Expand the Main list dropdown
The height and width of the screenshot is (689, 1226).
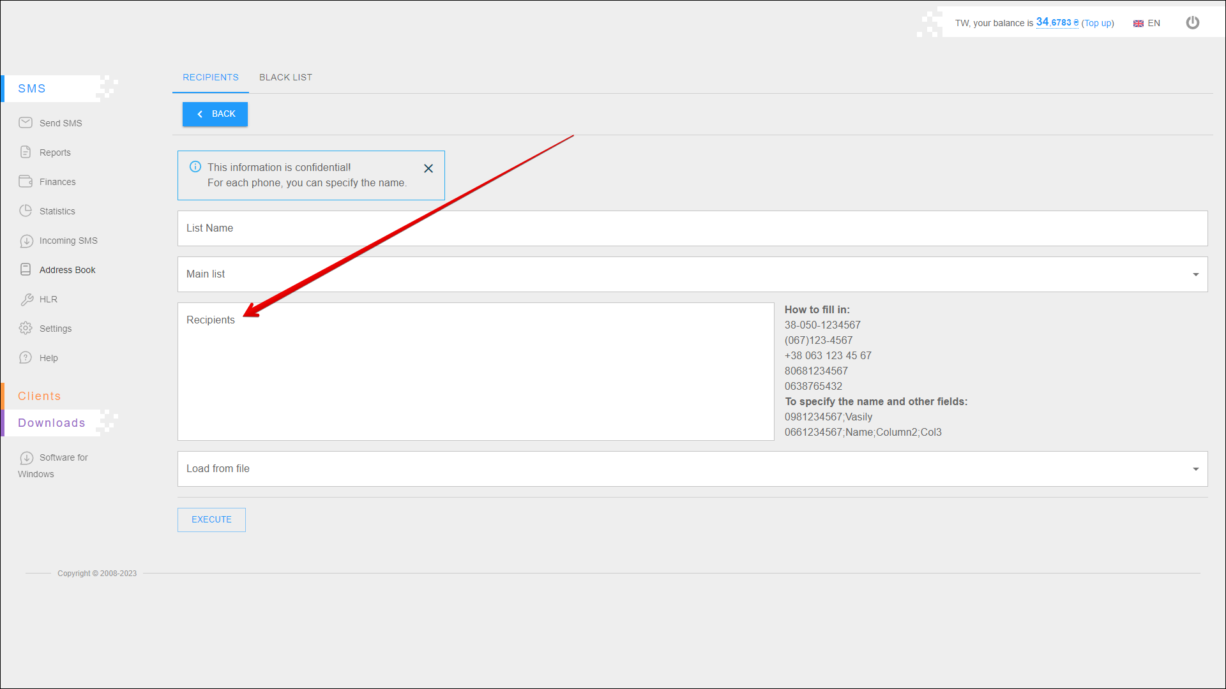[x=1195, y=274]
